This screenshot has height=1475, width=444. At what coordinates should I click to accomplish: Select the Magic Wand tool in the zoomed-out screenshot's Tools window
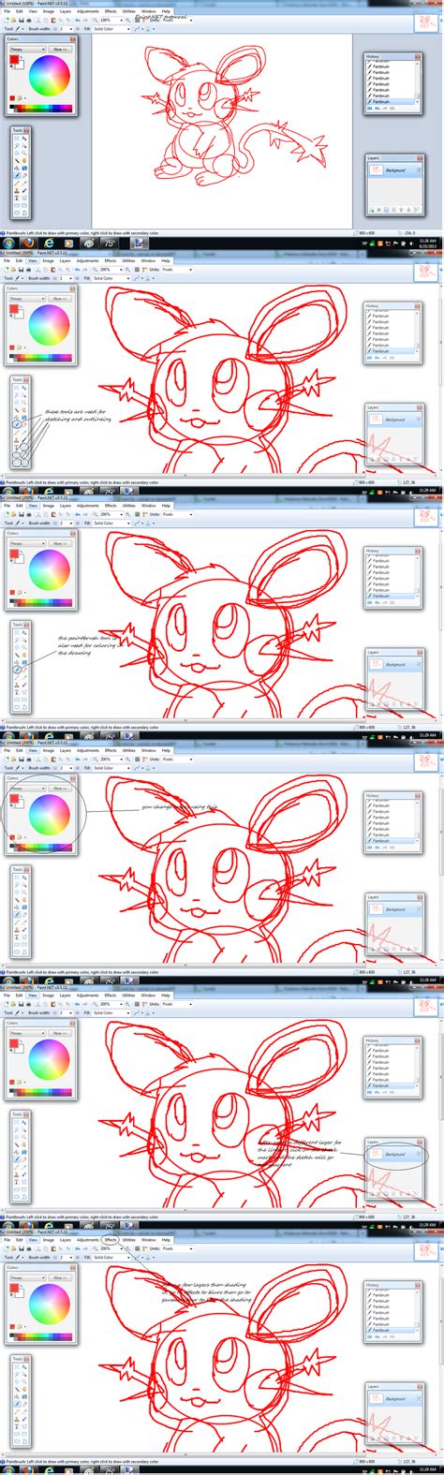coord(17,160)
